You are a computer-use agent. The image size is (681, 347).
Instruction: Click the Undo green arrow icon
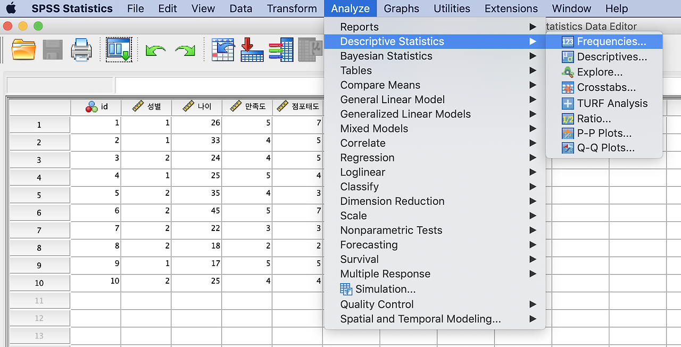pos(155,51)
